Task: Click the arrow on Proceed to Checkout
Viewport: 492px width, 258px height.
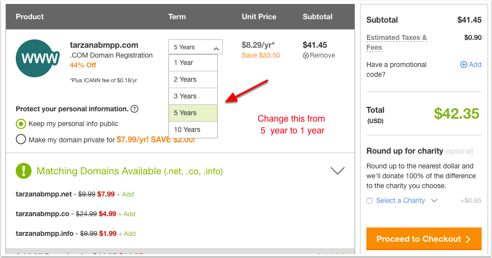Action: pos(468,239)
